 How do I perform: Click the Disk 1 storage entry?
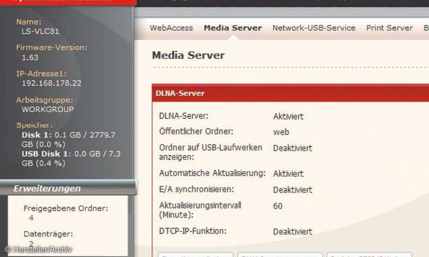coord(68,140)
